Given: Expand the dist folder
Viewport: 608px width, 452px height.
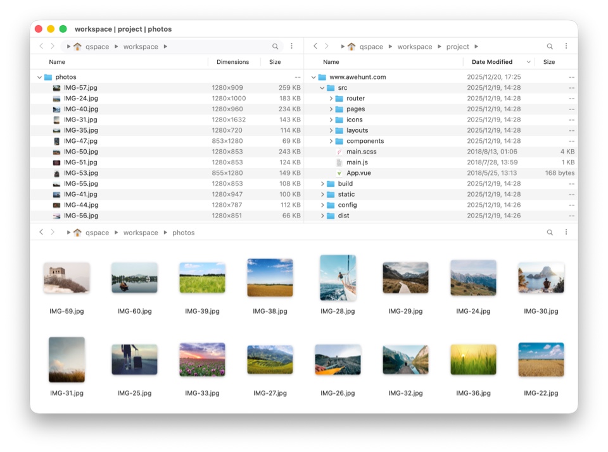Looking at the screenshot, I should 322,216.
